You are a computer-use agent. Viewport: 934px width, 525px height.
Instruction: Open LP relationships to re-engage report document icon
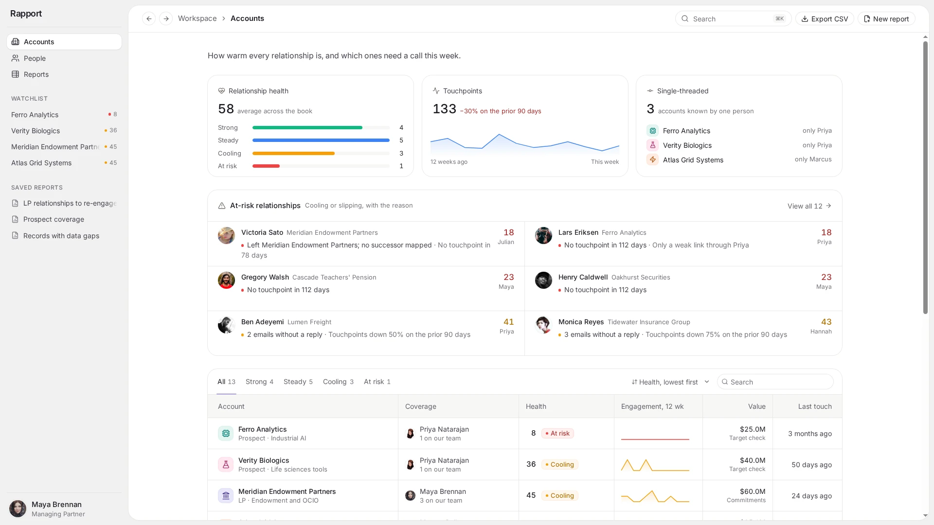(x=15, y=203)
